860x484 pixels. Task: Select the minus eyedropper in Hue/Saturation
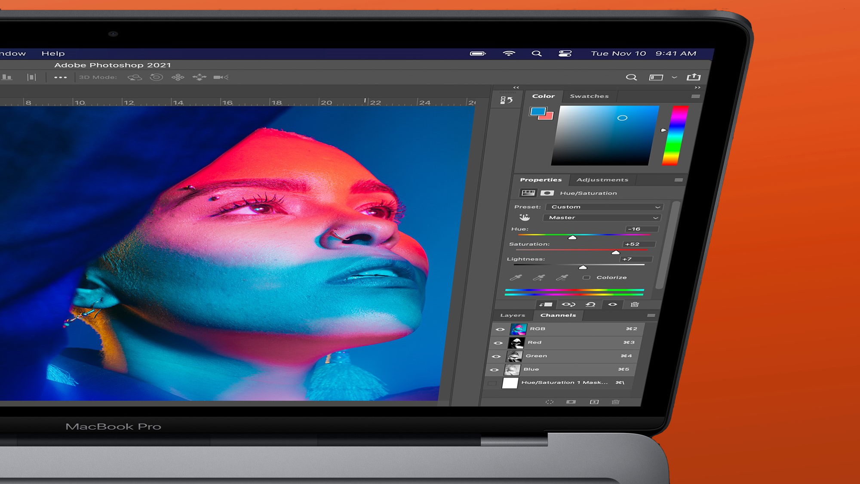click(561, 278)
